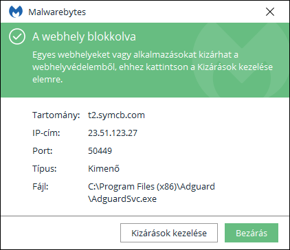Click the AdguardSvc.exe file path
290x250 pixels.
point(151,192)
